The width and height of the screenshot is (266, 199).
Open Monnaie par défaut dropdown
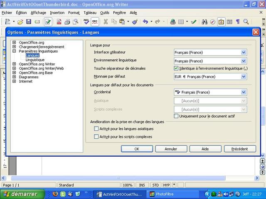click(244, 77)
